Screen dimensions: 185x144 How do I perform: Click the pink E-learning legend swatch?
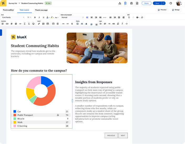tap(15, 126)
